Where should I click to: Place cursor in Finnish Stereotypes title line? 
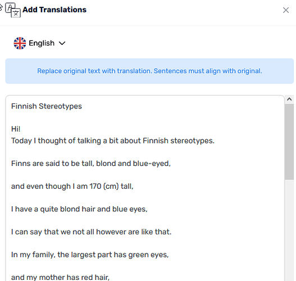47,106
